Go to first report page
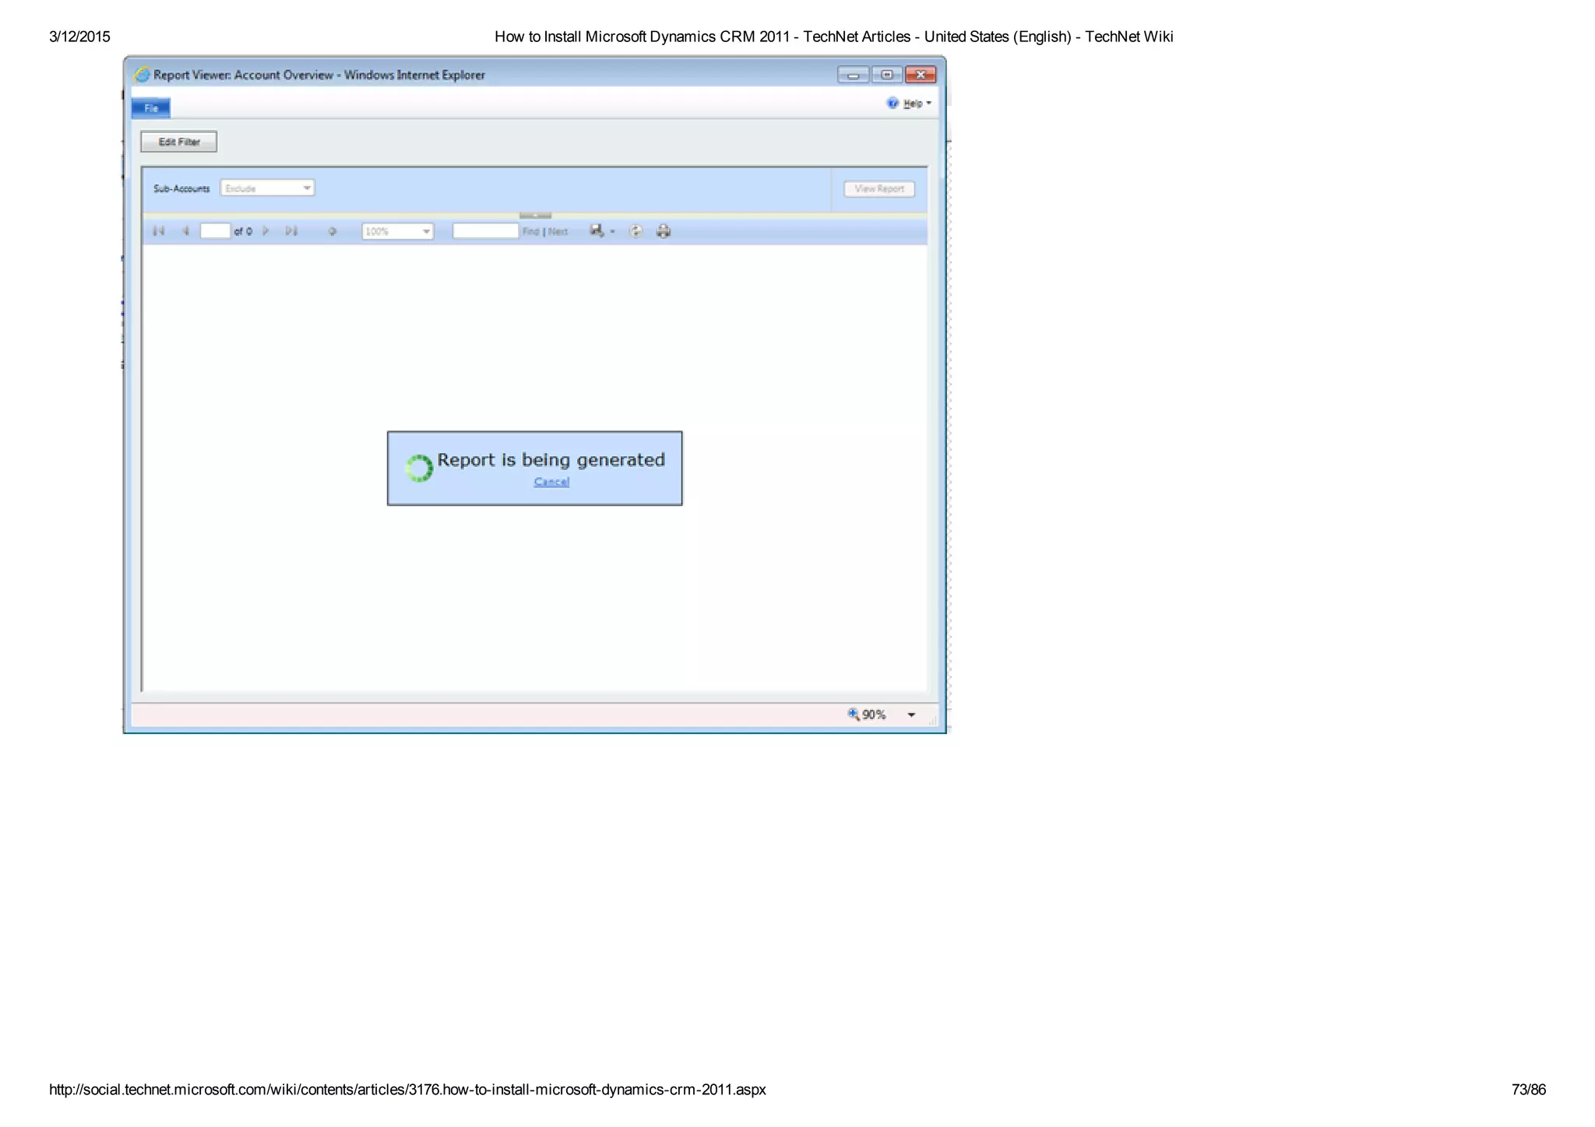Screen dimensions: 1595x1127 159,231
